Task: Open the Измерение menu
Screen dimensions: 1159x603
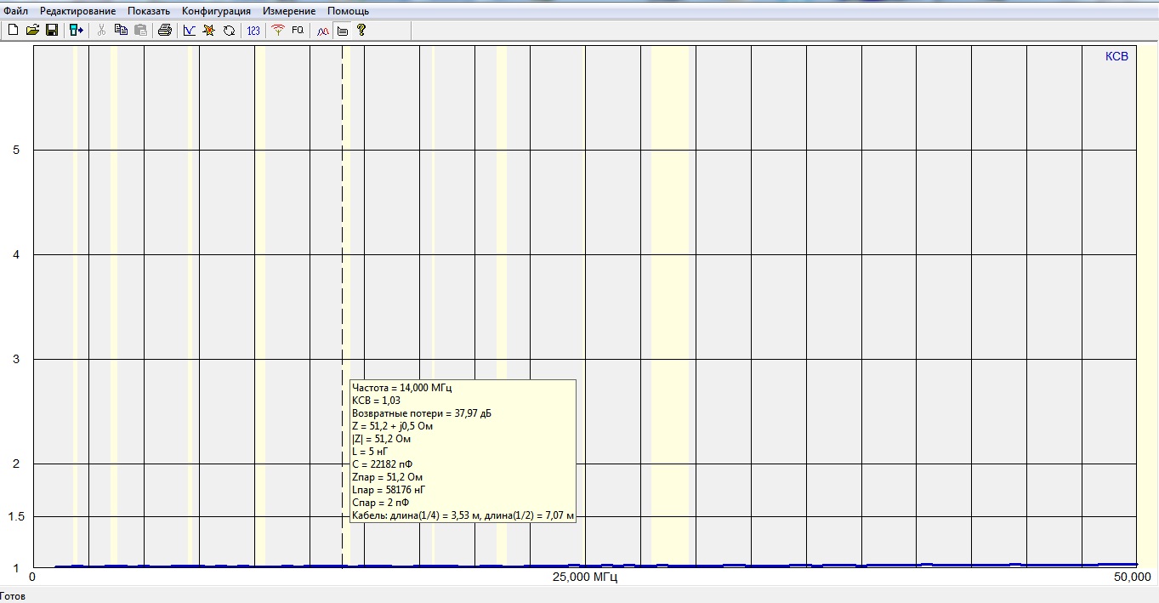Action: [289, 11]
